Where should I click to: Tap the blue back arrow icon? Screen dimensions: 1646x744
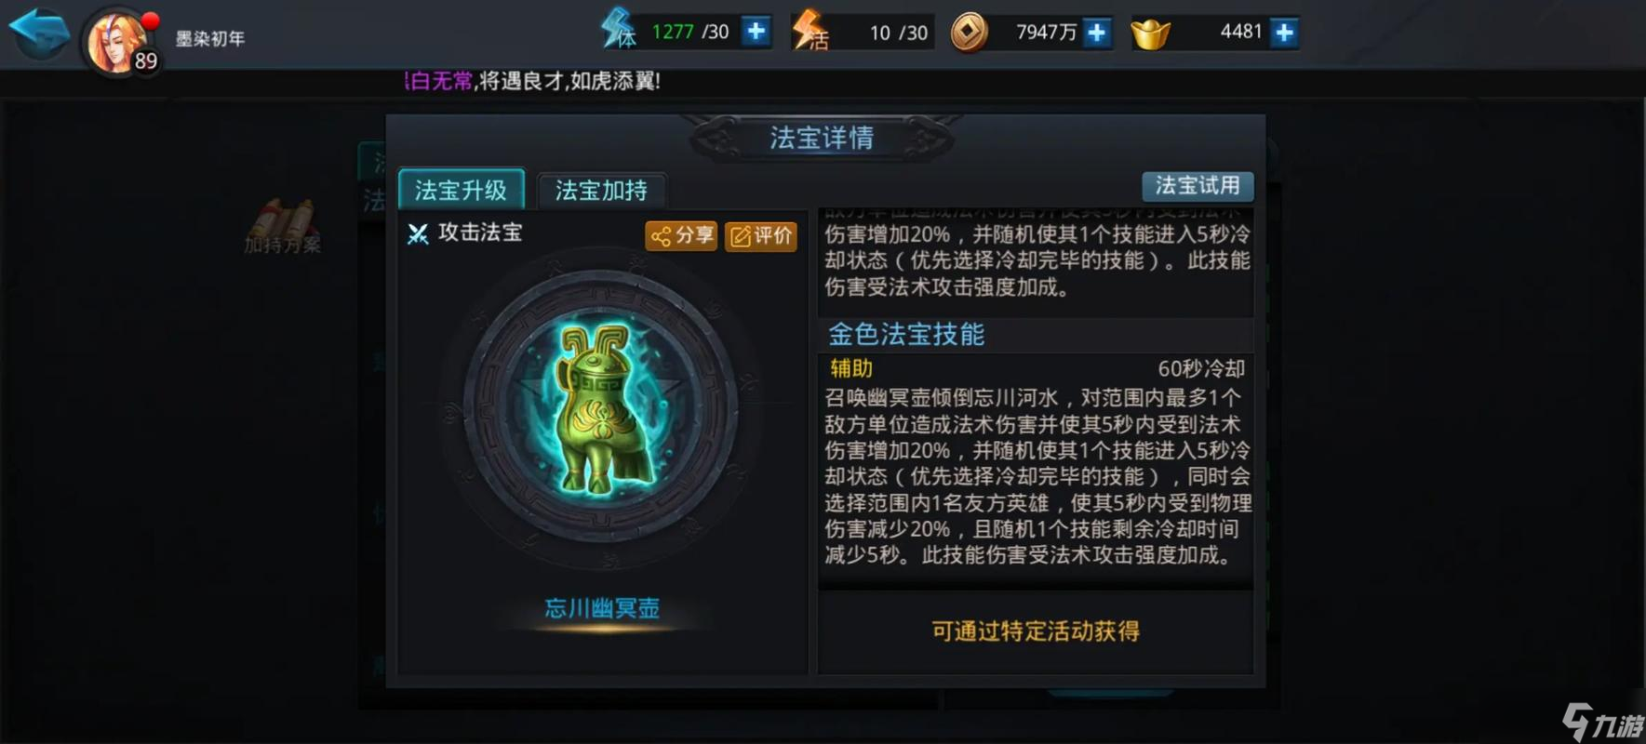[x=39, y=32]
